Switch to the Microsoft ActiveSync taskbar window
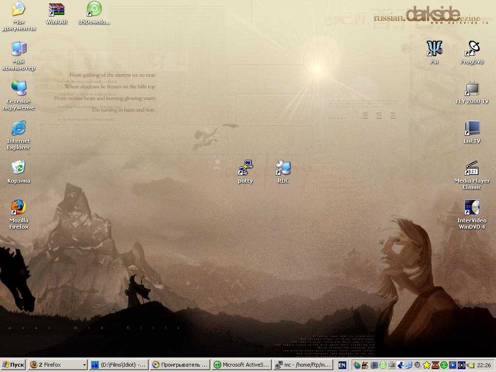This screenshot has height=372, width=496. [241, 365]
